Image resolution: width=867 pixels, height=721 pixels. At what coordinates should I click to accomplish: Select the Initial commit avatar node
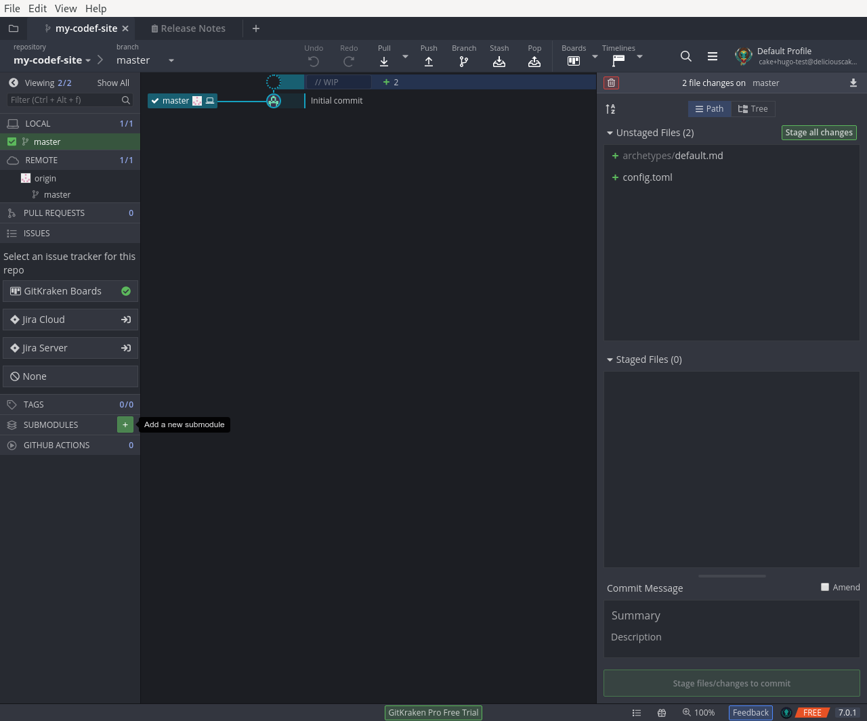(x=274, y=101)
